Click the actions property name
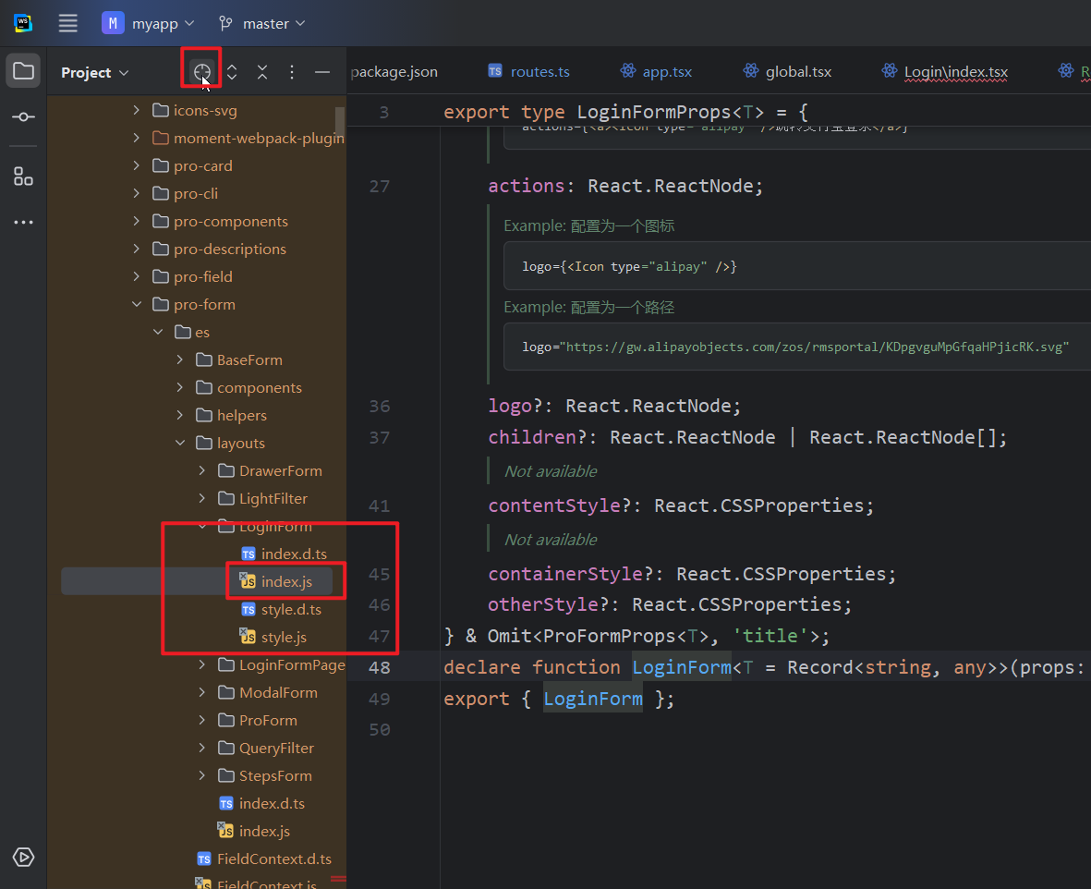1091x889 pixels. click(x=526, y=185)
